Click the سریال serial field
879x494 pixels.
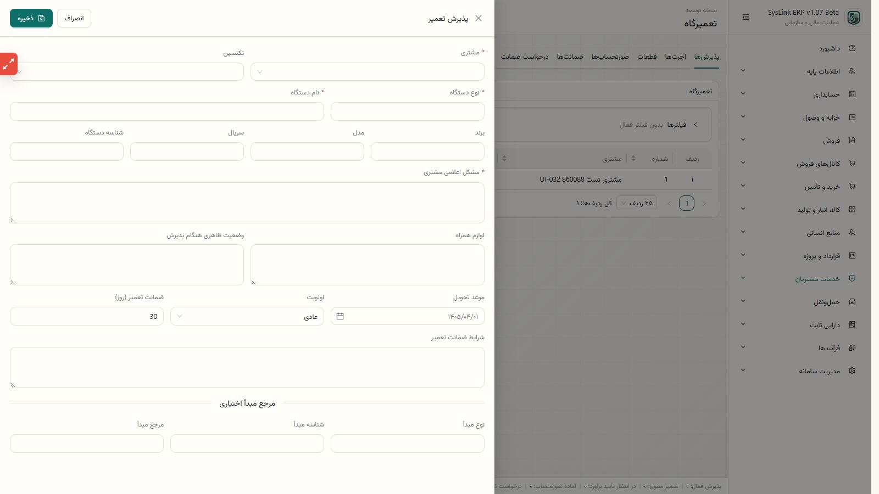pos(187,151)
